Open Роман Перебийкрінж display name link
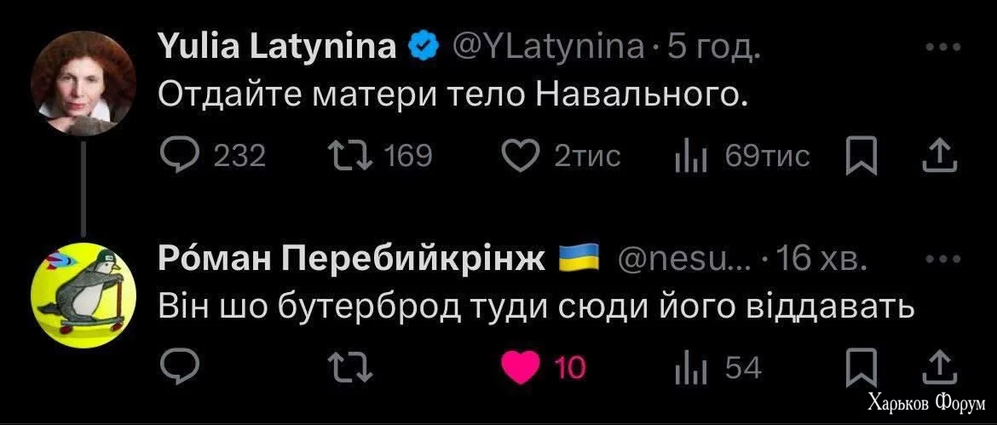 point(352,259)
